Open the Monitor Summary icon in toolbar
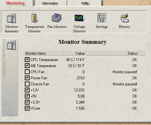 coord(12,18)
